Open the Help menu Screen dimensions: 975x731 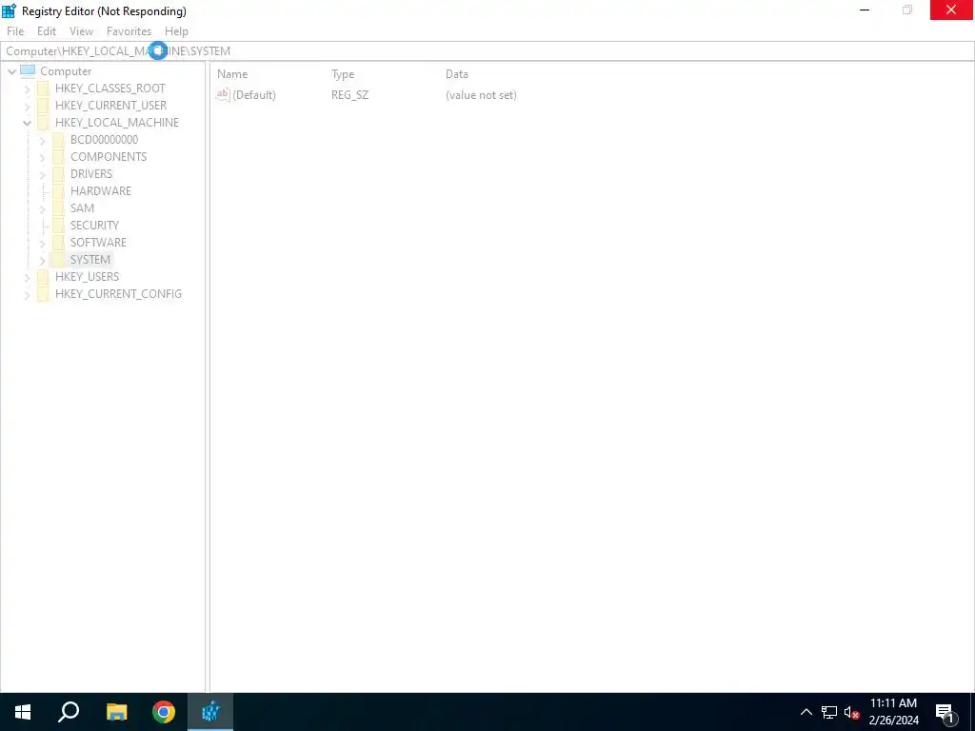click(176, 31)
